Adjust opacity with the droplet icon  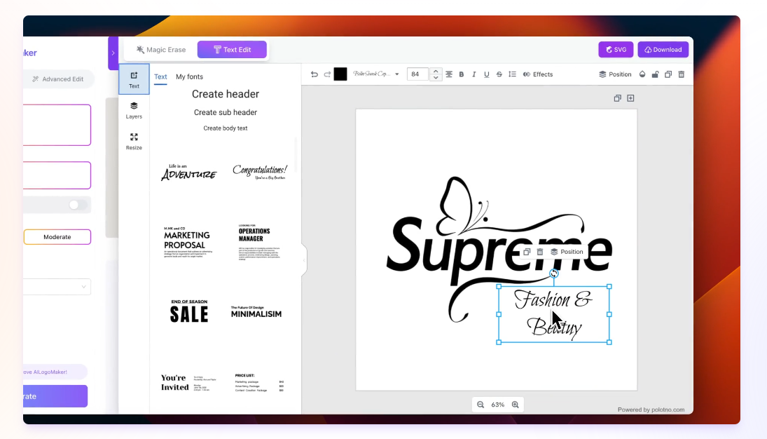[642, 74]
